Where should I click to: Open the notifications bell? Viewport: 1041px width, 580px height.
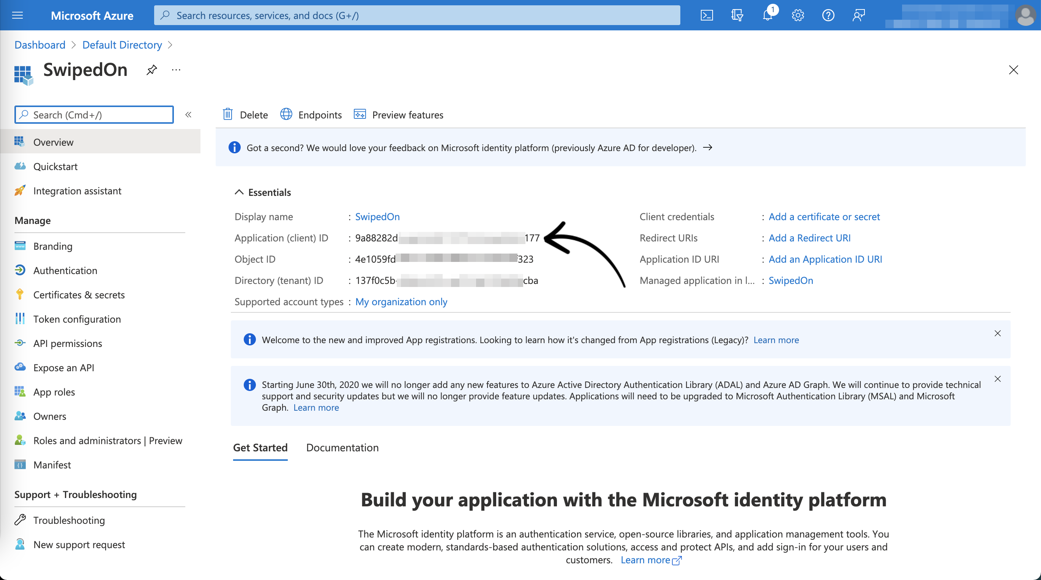click(767, 15)
